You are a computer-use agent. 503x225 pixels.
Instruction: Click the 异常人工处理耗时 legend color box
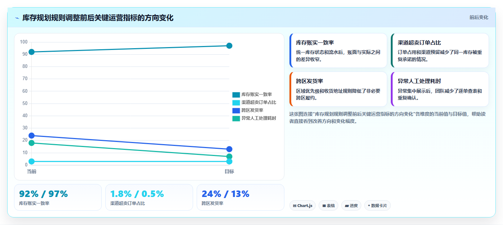236,118
